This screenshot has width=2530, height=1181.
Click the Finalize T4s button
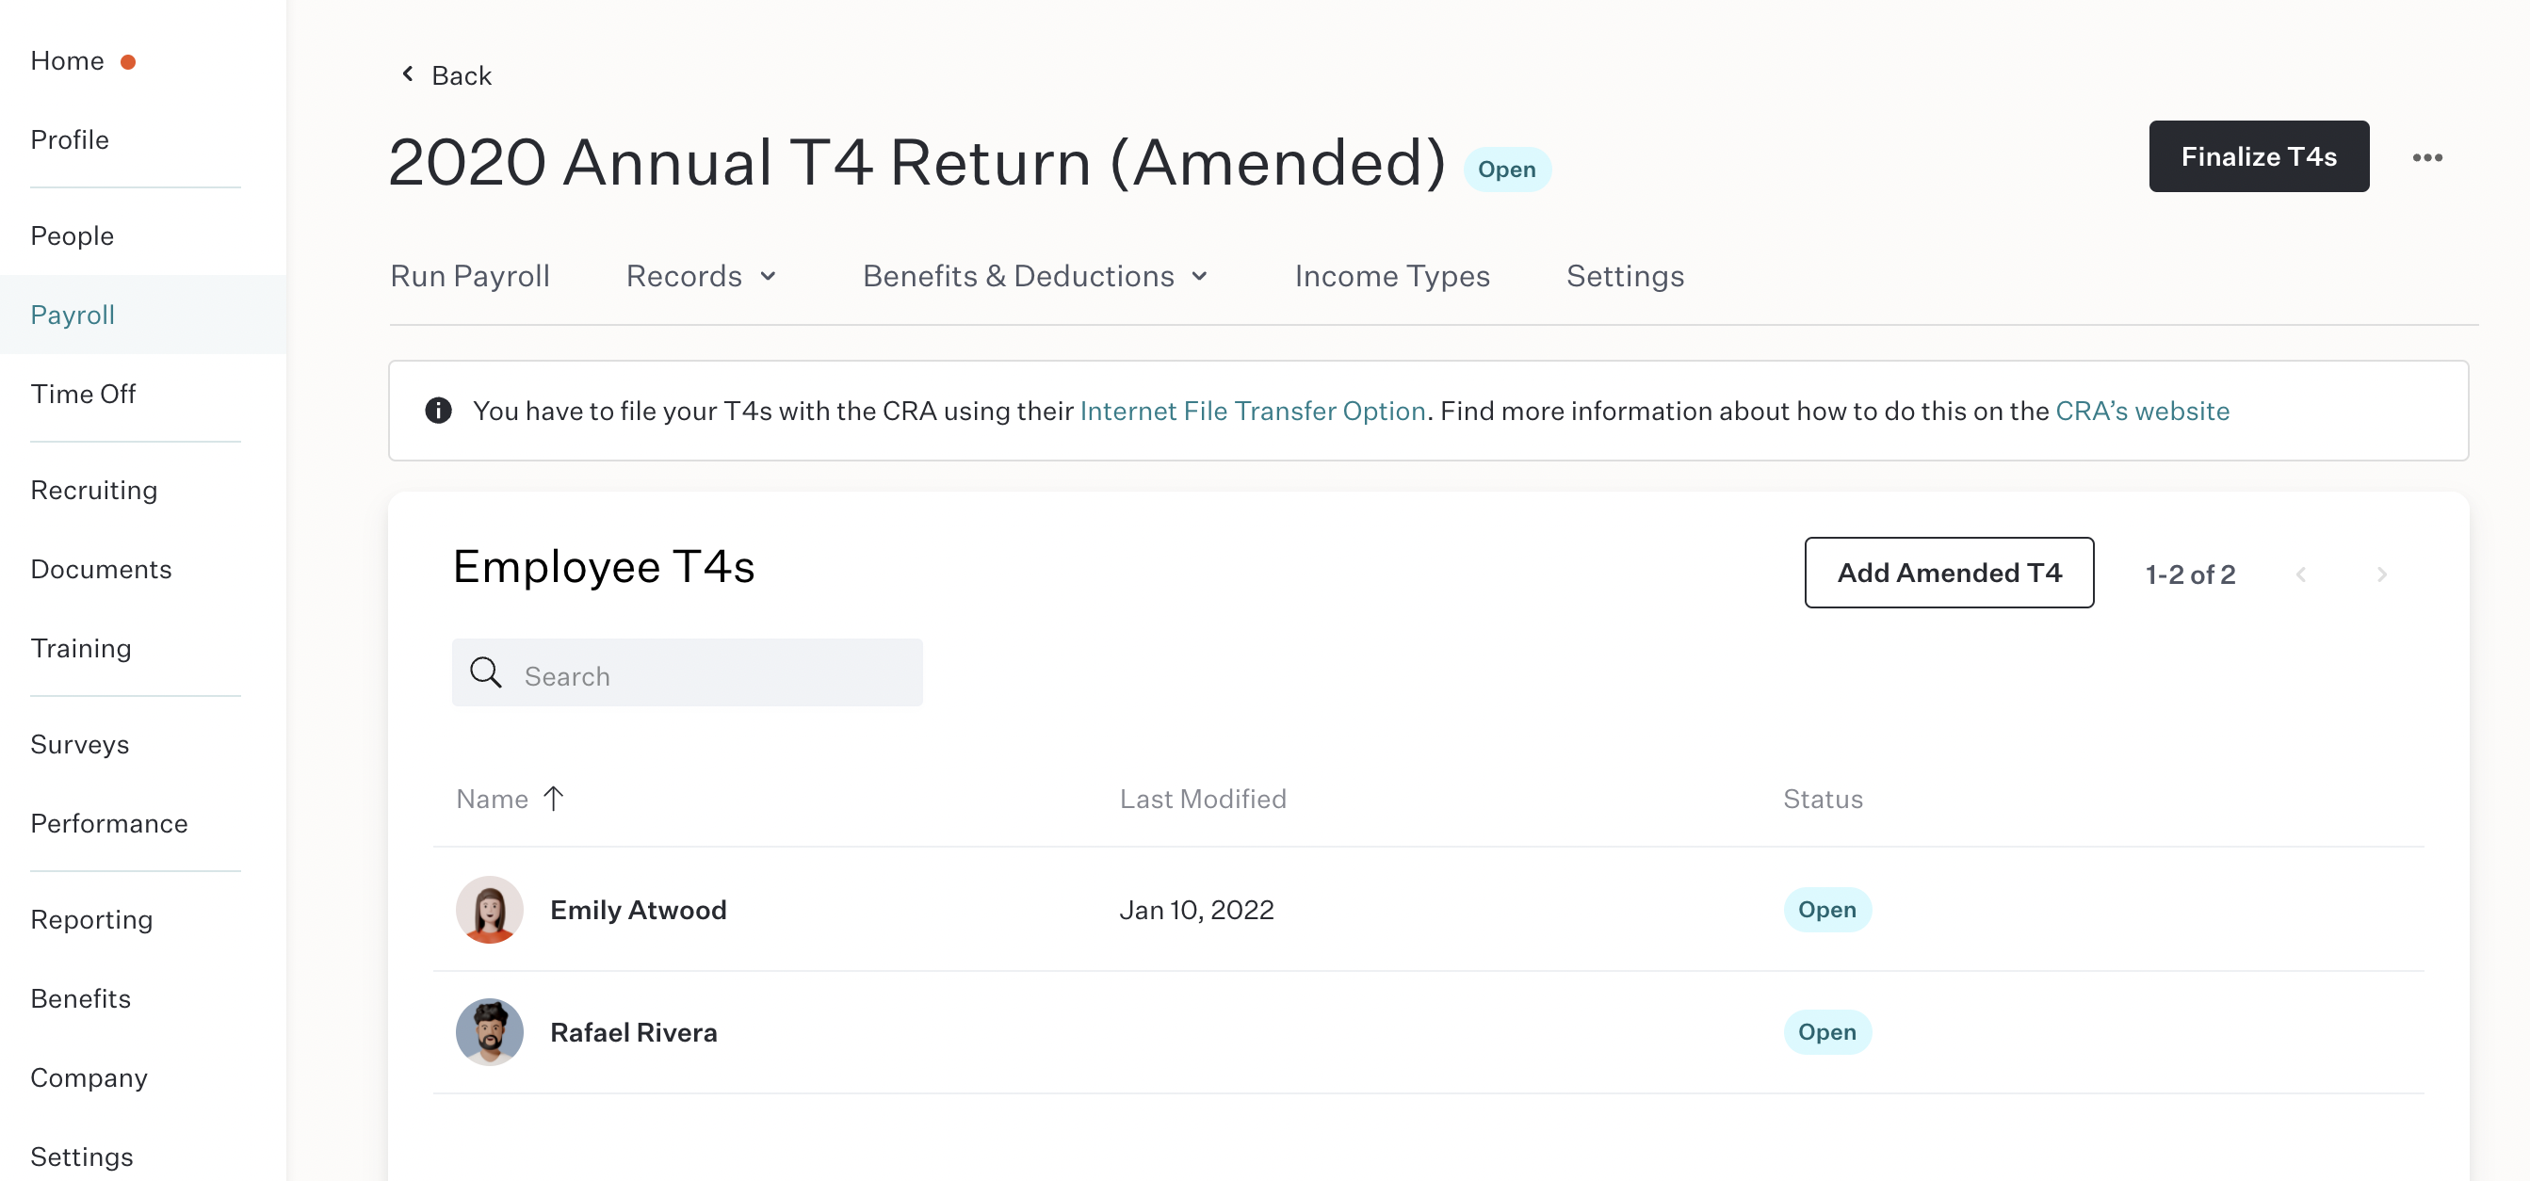pyautogui.click(x=2258, y=156)
